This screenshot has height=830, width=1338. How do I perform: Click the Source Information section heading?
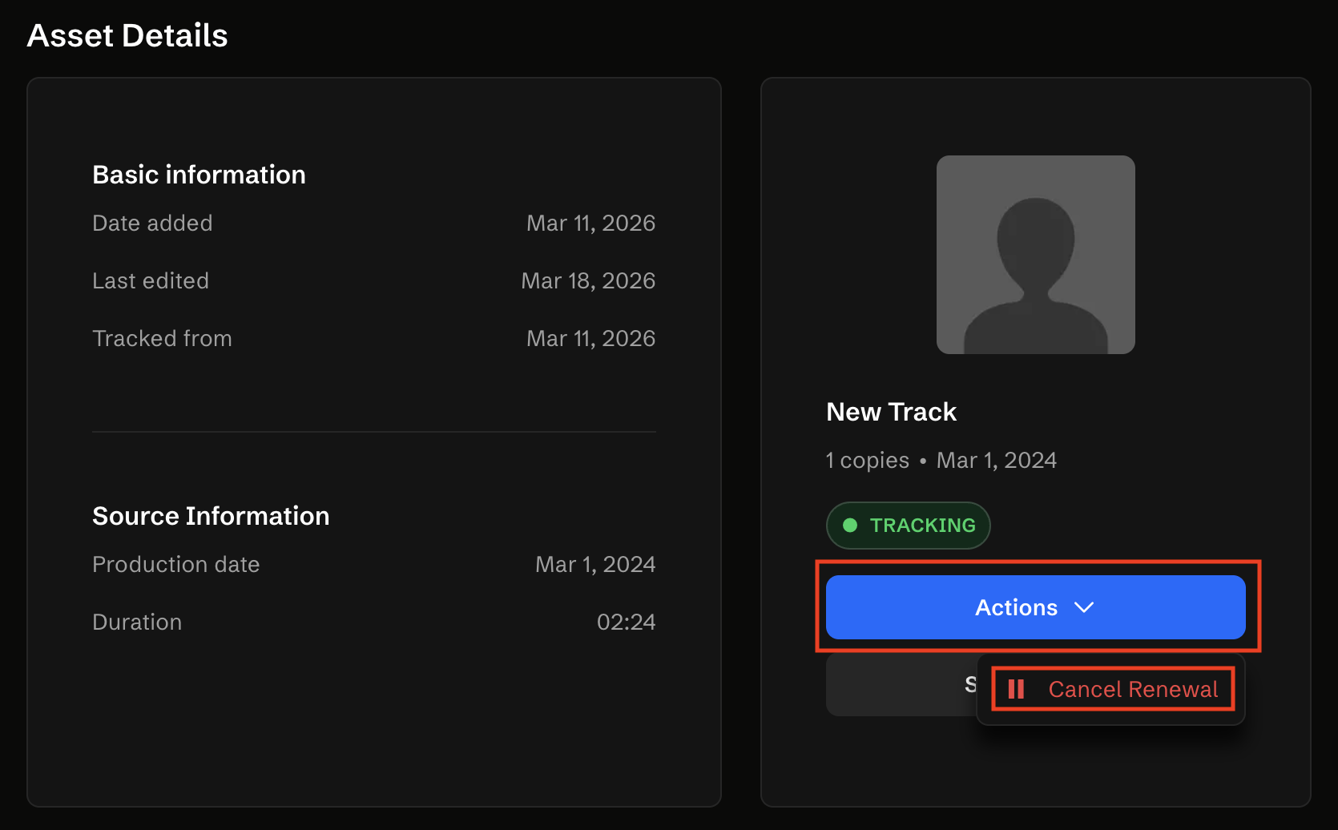coord(211,516)
